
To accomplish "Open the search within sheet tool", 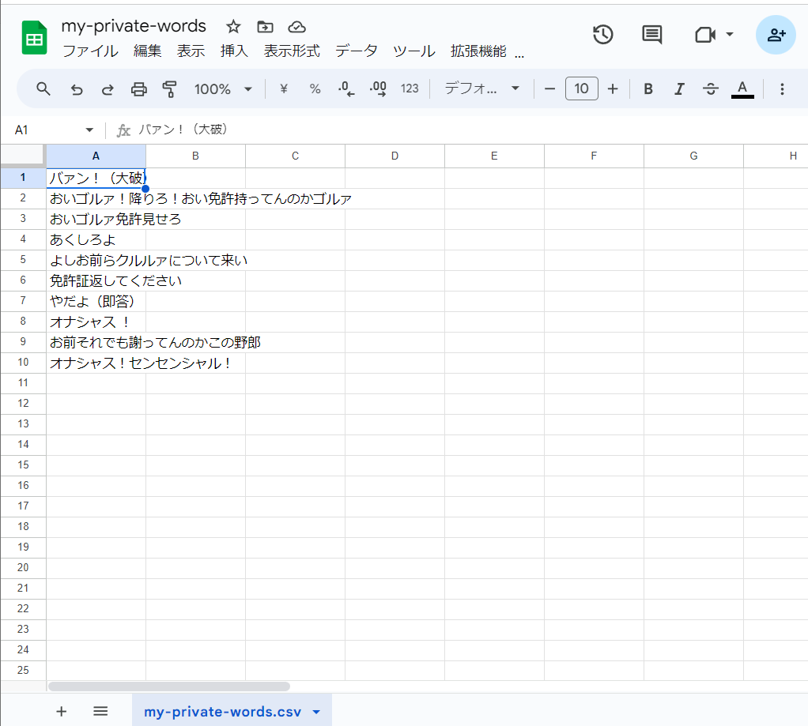I will [x=43, y=88].
